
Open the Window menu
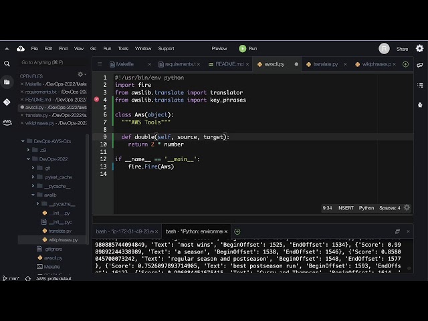(x=143, y=49)
